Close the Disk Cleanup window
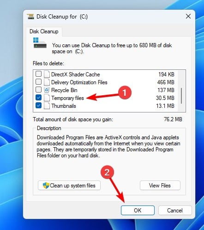The width and height of the screenshot is (204, 230). coord(188,16)
